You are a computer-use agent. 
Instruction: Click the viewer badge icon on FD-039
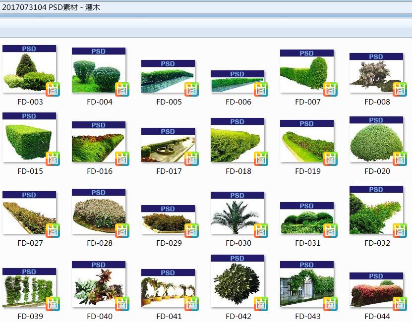click(x=53, y=304)
